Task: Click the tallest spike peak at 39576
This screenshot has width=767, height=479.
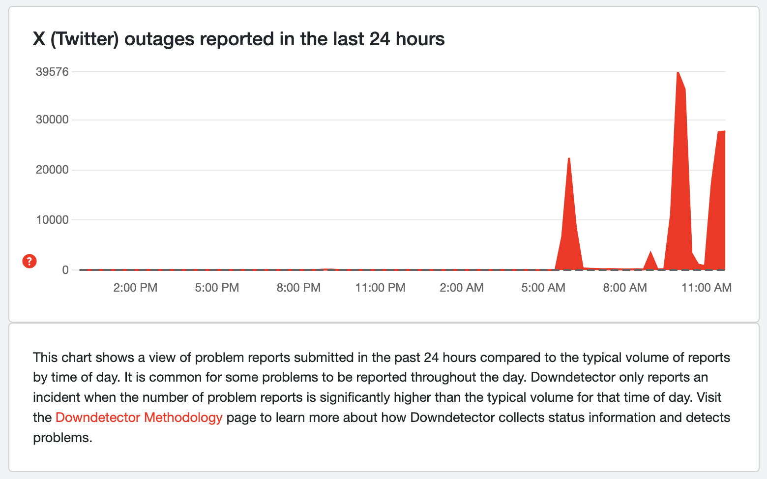Action: [678, 74]
